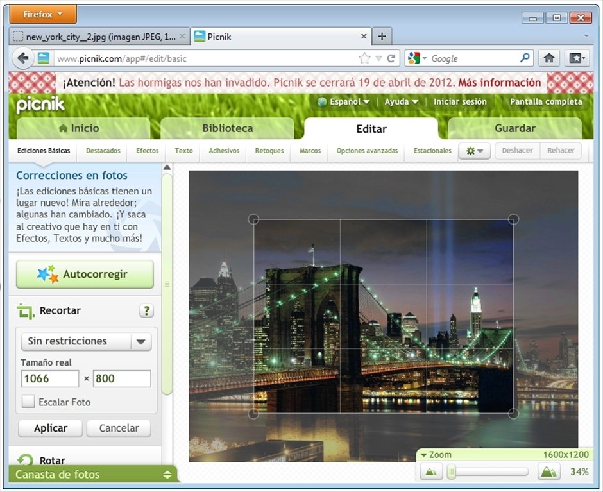Select the Editar tab
Viewport: 603px width, 492px height.
371,128
